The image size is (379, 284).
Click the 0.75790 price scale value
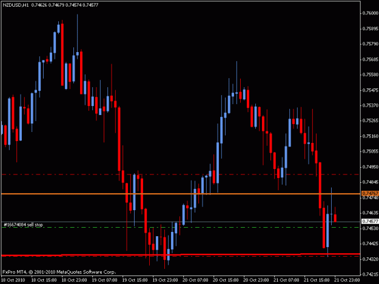pos(370,44)
